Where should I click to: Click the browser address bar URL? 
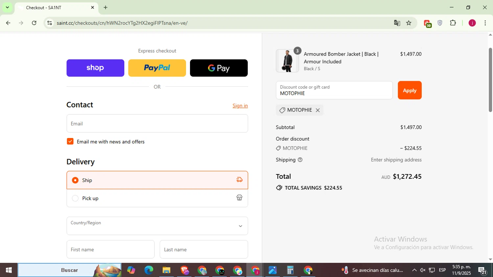pyautogui.click(x=122, y=23)
